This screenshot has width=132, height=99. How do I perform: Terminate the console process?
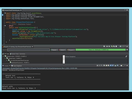[97, 65]
